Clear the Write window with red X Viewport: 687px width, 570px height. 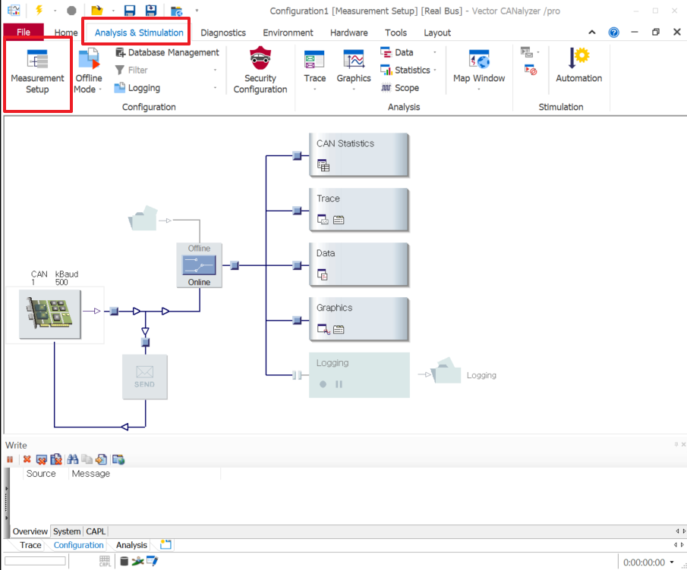point(27,459)
